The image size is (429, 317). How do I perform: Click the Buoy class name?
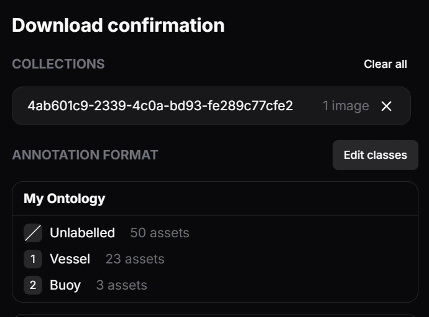tap(65, 285)
